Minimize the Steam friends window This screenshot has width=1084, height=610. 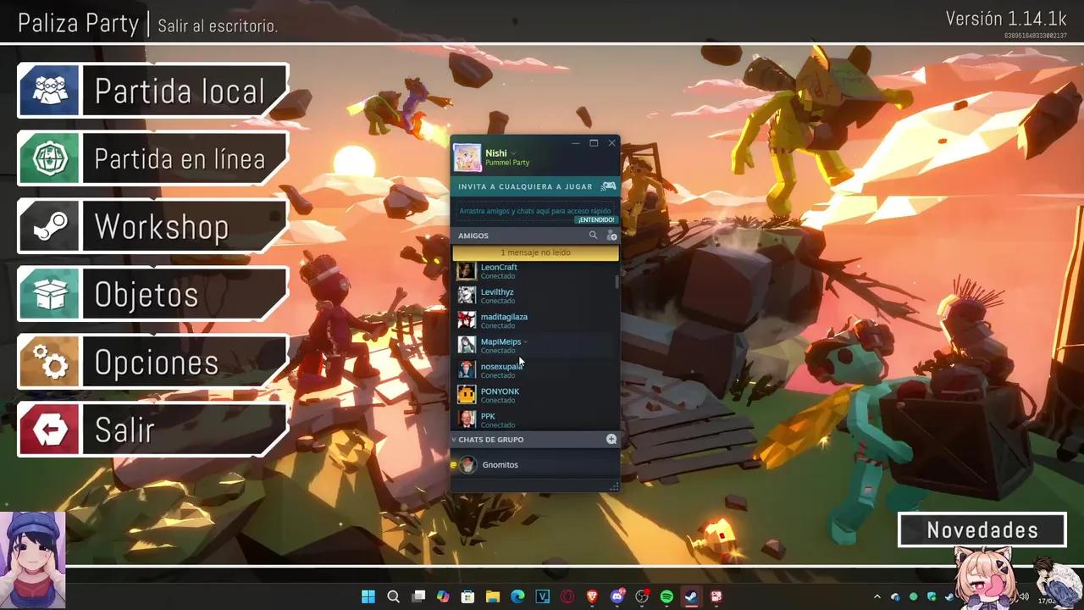click(x=576, y=143)
